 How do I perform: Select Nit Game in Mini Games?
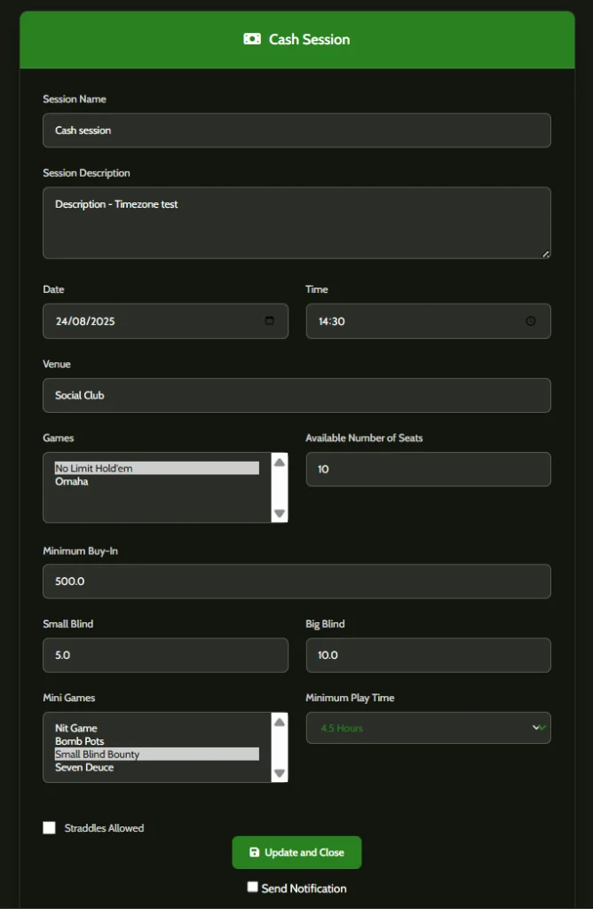(x=76, y=728)
